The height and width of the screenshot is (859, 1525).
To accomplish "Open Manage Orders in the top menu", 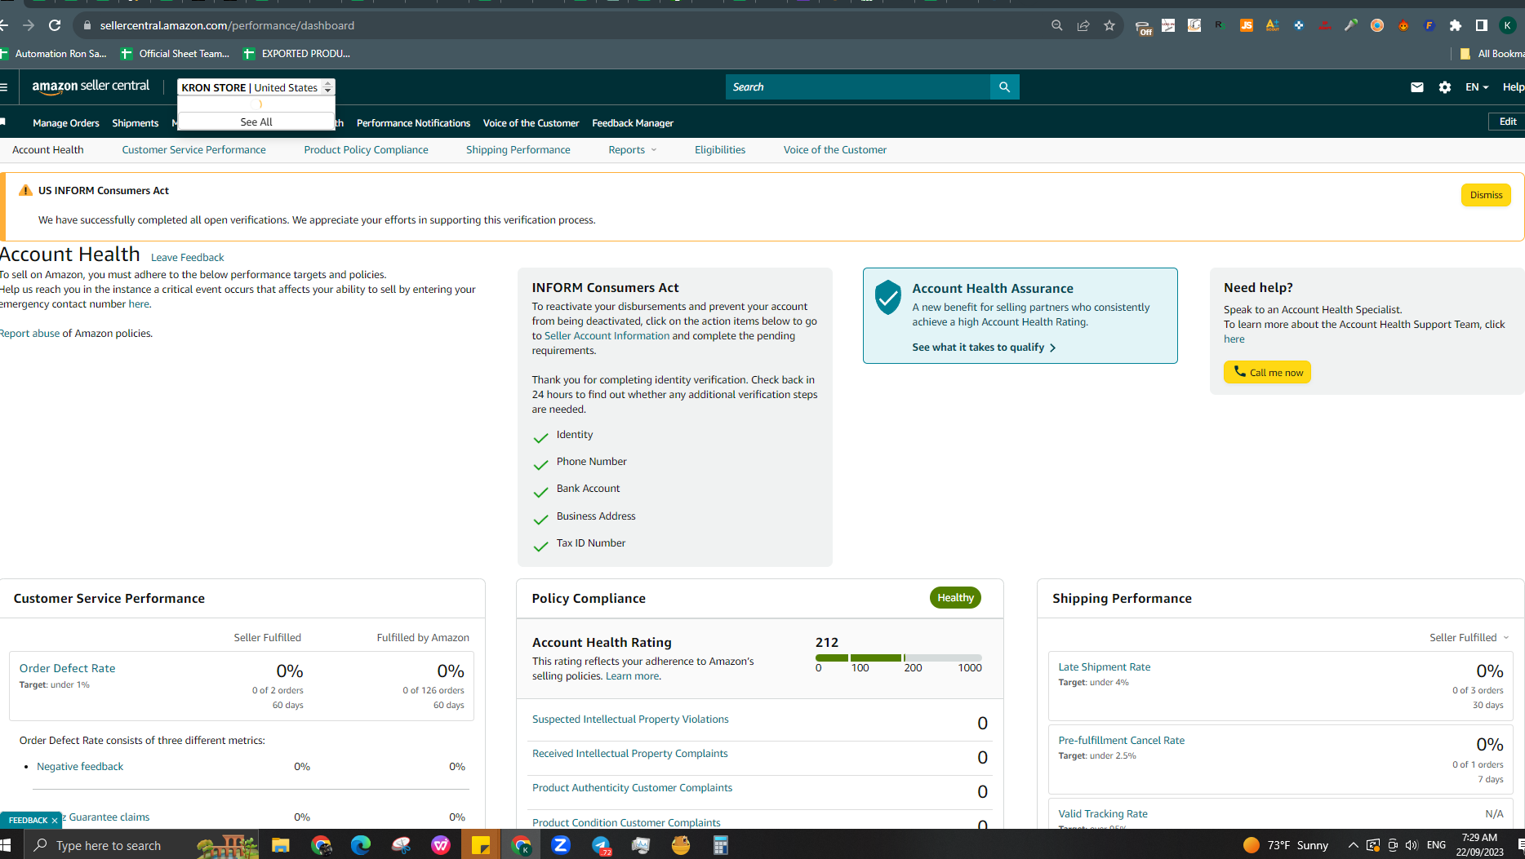I will point(66,123).
